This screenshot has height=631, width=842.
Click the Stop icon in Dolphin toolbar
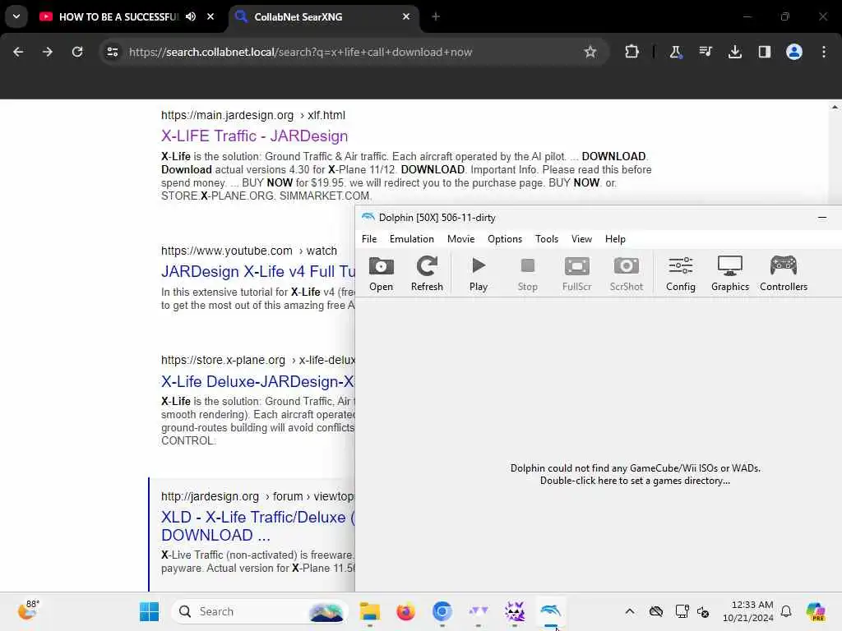pyautogui.click(x=527, y=274)
